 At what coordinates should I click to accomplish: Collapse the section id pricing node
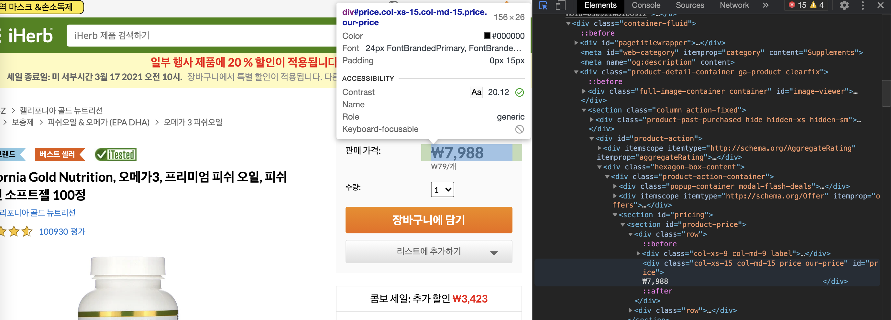pyautogui.click(x=615, y=215)
